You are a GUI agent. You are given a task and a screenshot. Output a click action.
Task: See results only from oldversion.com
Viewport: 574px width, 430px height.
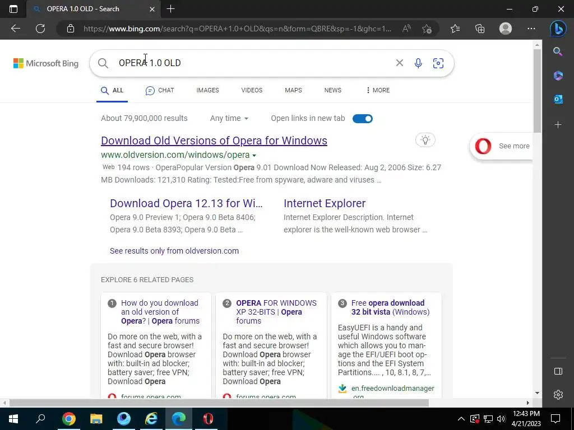174,251
